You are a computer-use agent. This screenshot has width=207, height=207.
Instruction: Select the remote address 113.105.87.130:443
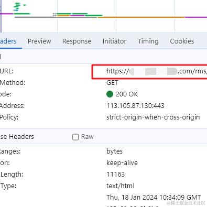tap(135, 106)
